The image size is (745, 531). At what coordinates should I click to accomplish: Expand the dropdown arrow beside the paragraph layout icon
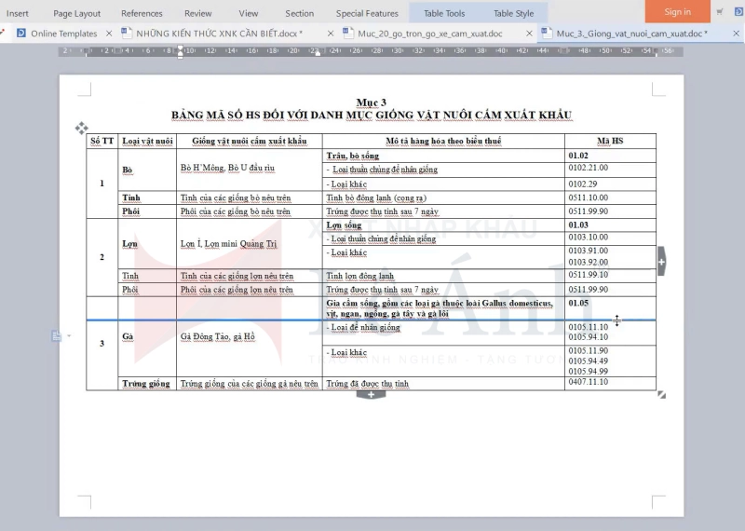tap(68, 335)
